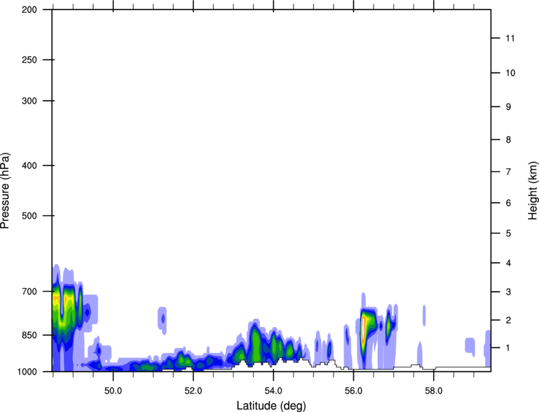This screenshot has width=539, height=412.
Task: Click the 58.0 latitude tick label
Action: tap(434, 391)
